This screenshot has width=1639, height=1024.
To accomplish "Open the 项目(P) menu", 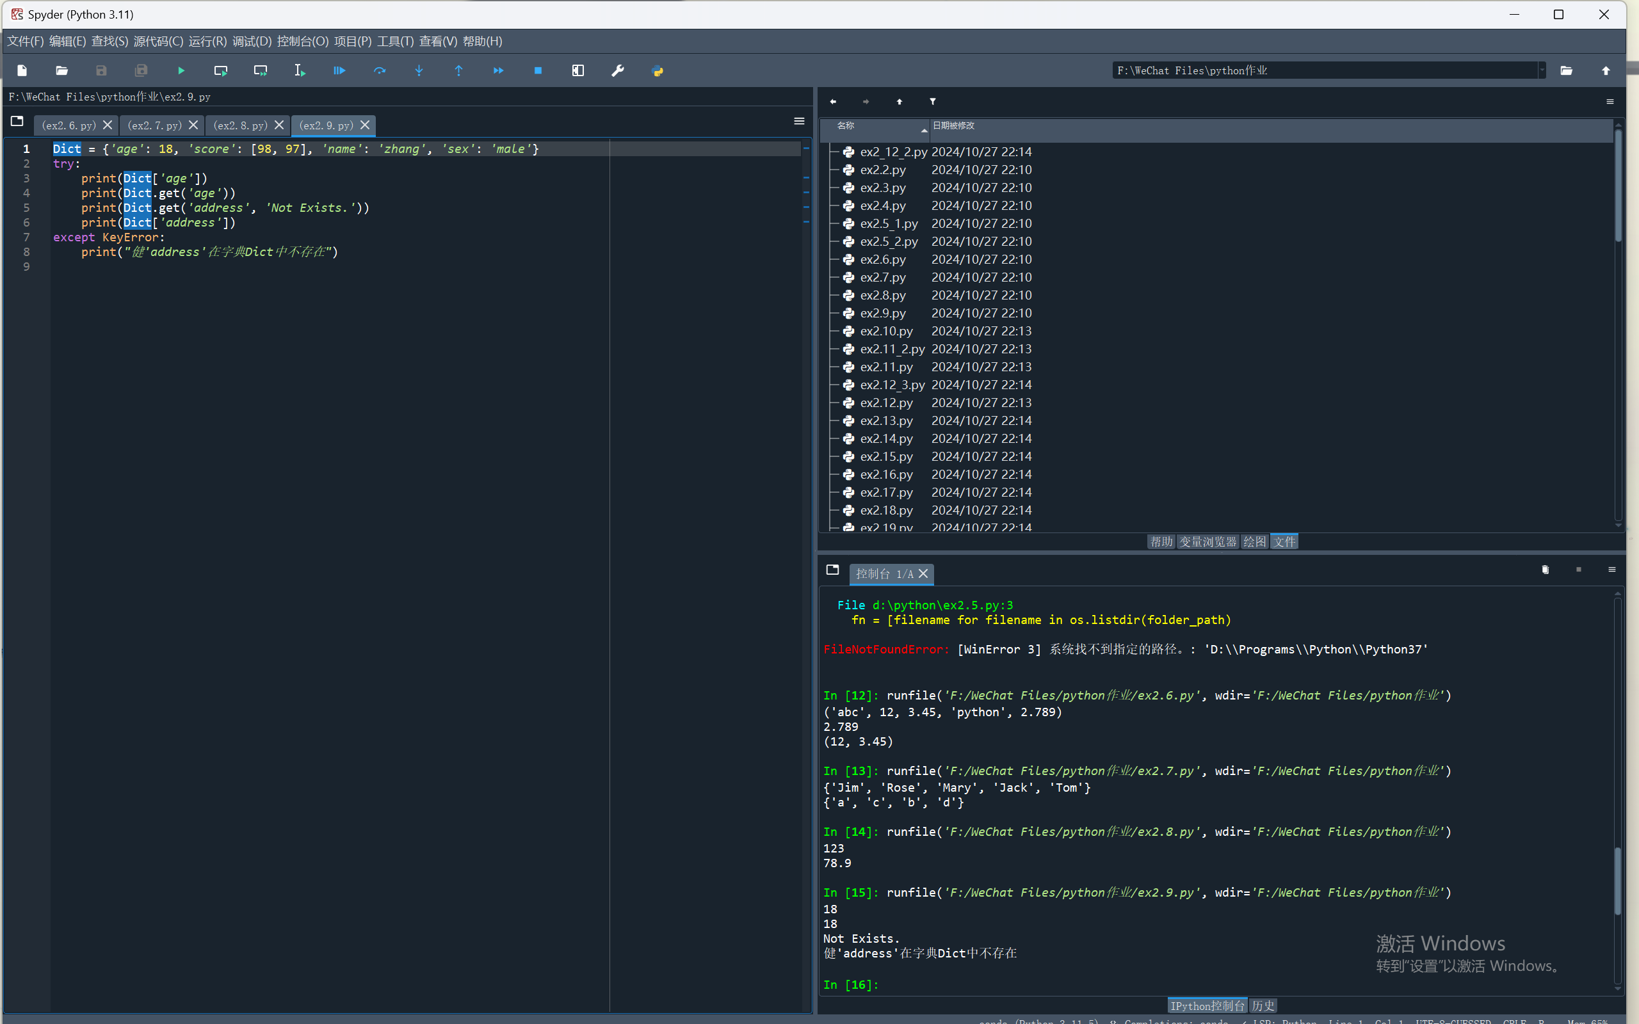I will [352, 42].
